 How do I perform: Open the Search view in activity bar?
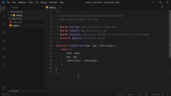coord(4,17)
